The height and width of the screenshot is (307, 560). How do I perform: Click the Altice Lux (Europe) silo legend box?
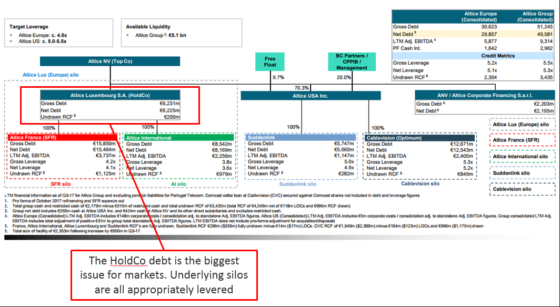[522, 125]
